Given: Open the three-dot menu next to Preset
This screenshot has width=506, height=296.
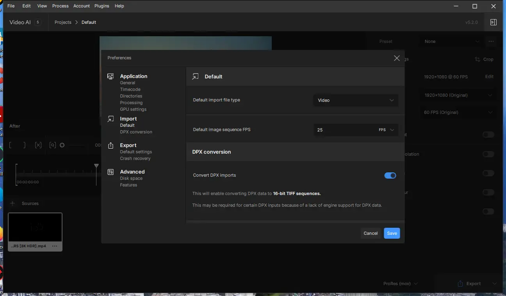Looking at the screenshot, I should pyautogui.click(x=491, y=41).
